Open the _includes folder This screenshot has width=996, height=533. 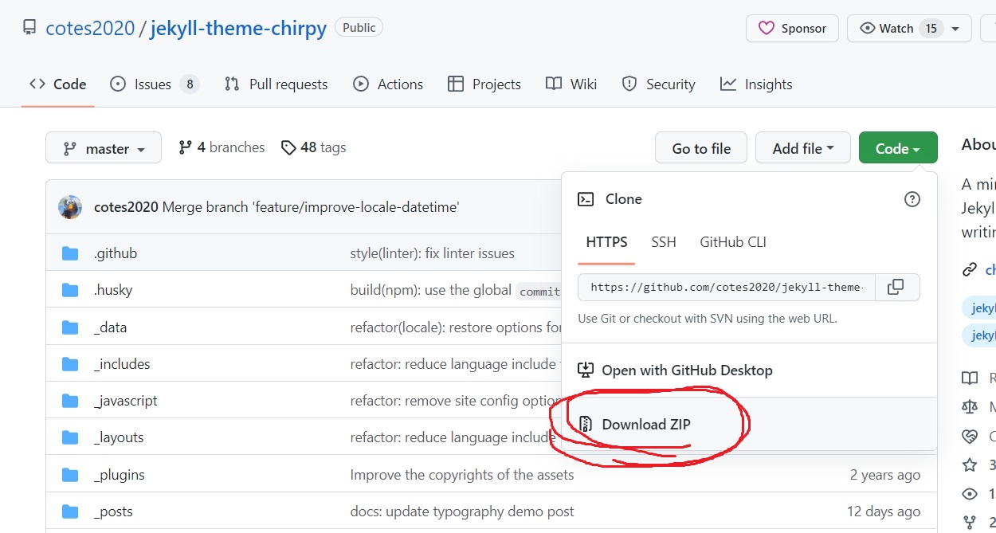(x=122, y=364)
